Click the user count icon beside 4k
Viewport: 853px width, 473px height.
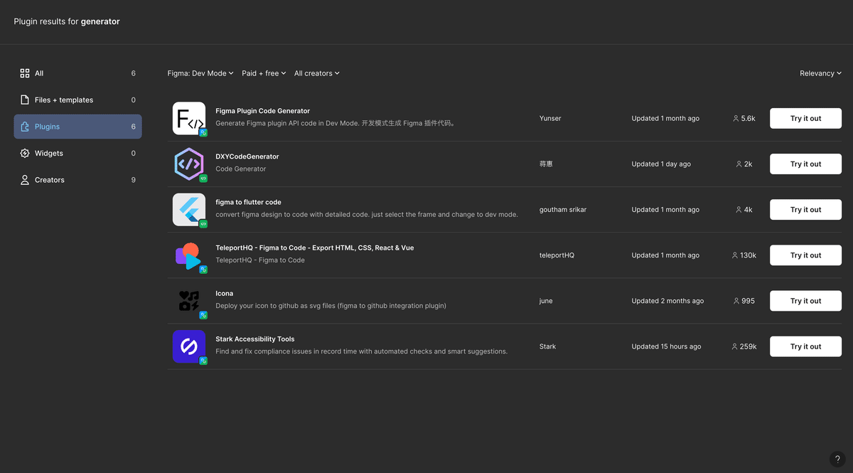[x=739, y=210]
